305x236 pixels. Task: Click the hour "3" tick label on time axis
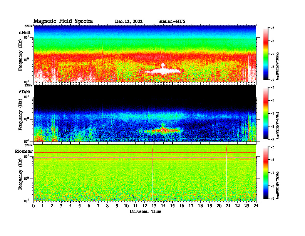click(62, 206)
